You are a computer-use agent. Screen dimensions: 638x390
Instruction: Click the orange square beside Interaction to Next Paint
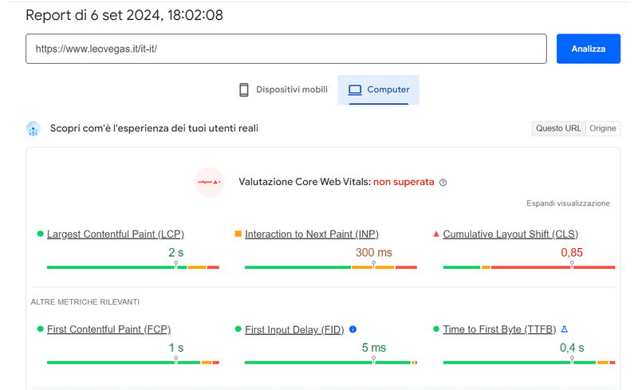pos(238,234)
